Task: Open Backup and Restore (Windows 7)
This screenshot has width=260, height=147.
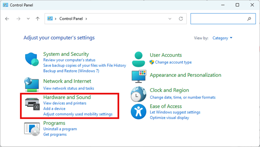Action: (x=71, y=71)
